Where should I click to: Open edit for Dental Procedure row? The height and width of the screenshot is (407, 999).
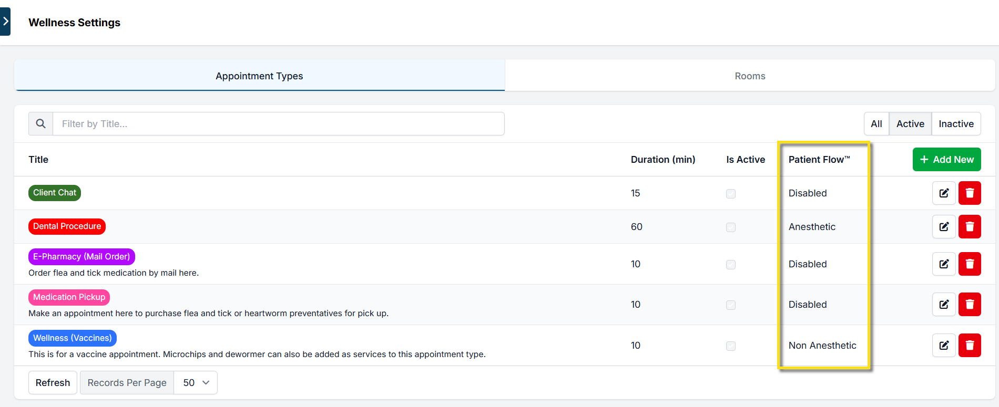click(x=944, y=226)
